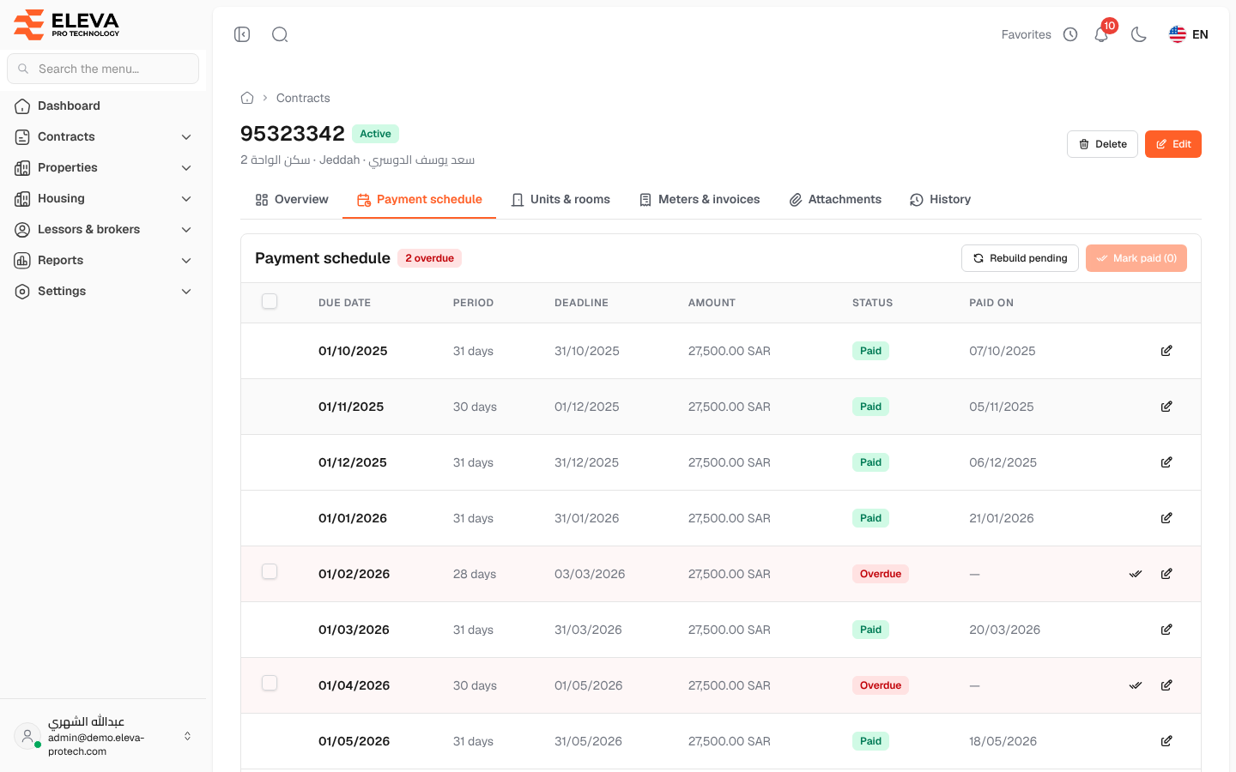Edit the 01/04/2026 payment row
This screenshot has height=772, width=1236.
1166,685
